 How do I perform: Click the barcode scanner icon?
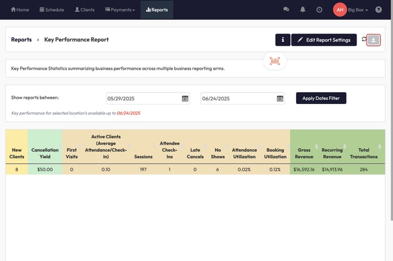click(275, 61)
